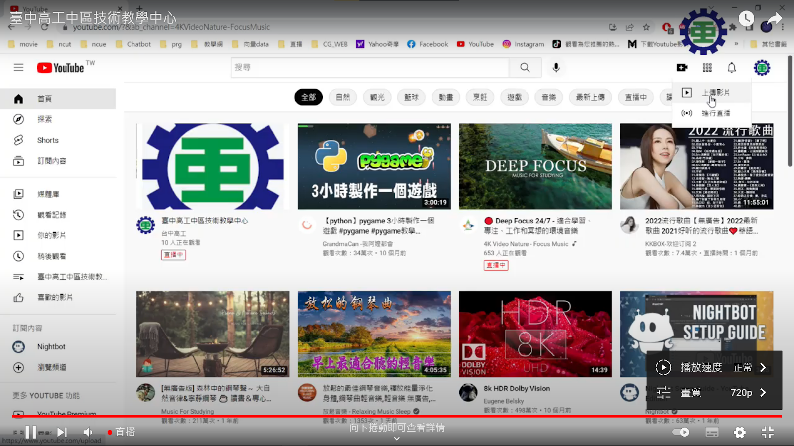Open the Nightbot subscription channel
The height and width of the screenshot is (446, 794).
coord(58,347)
